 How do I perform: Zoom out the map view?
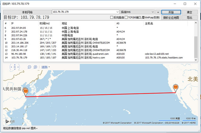(x=29, y=67)
